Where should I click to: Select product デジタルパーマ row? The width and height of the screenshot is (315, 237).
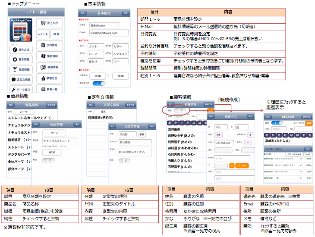click(x=19, y=154)
